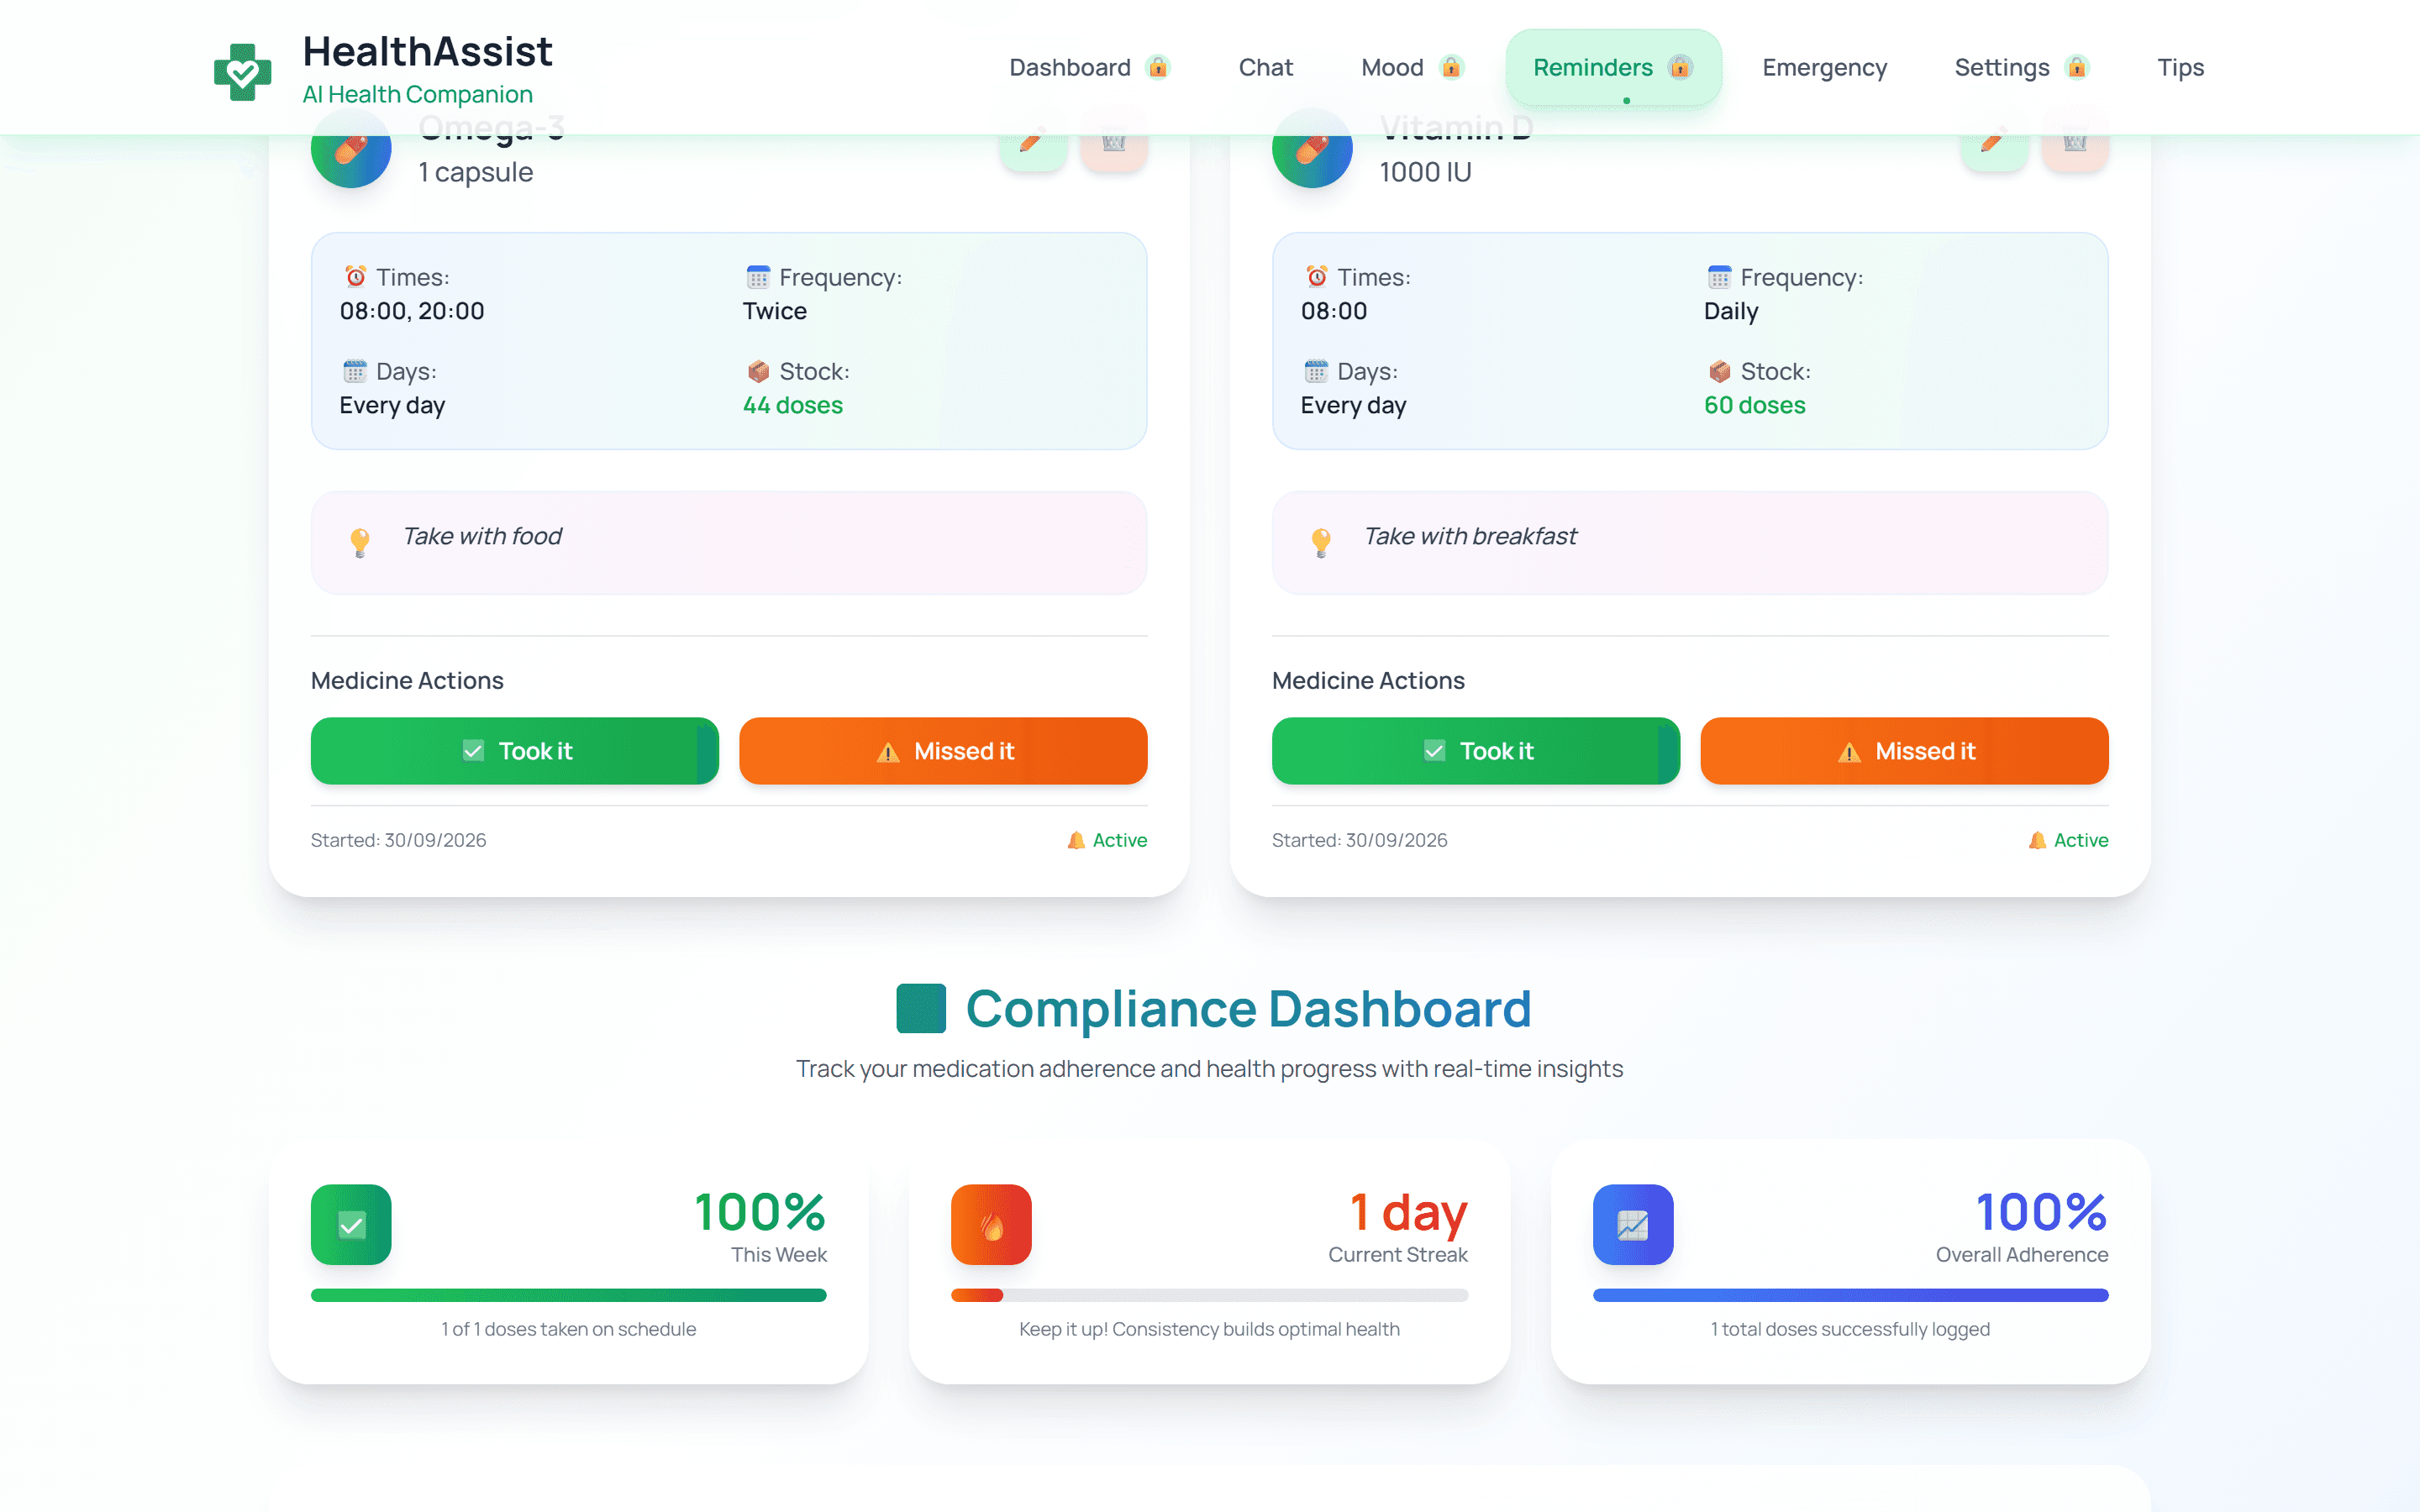Mark Omega-3 dose as Missed it

point(943,751)
